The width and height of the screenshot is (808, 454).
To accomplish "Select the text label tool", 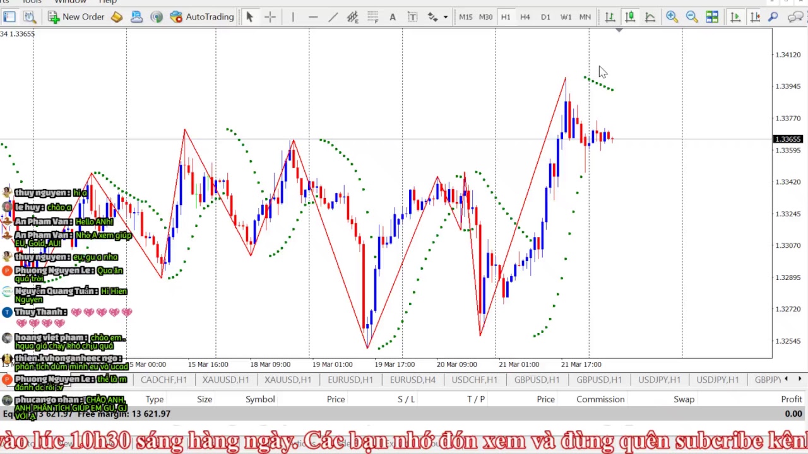I will coord(412,17).
